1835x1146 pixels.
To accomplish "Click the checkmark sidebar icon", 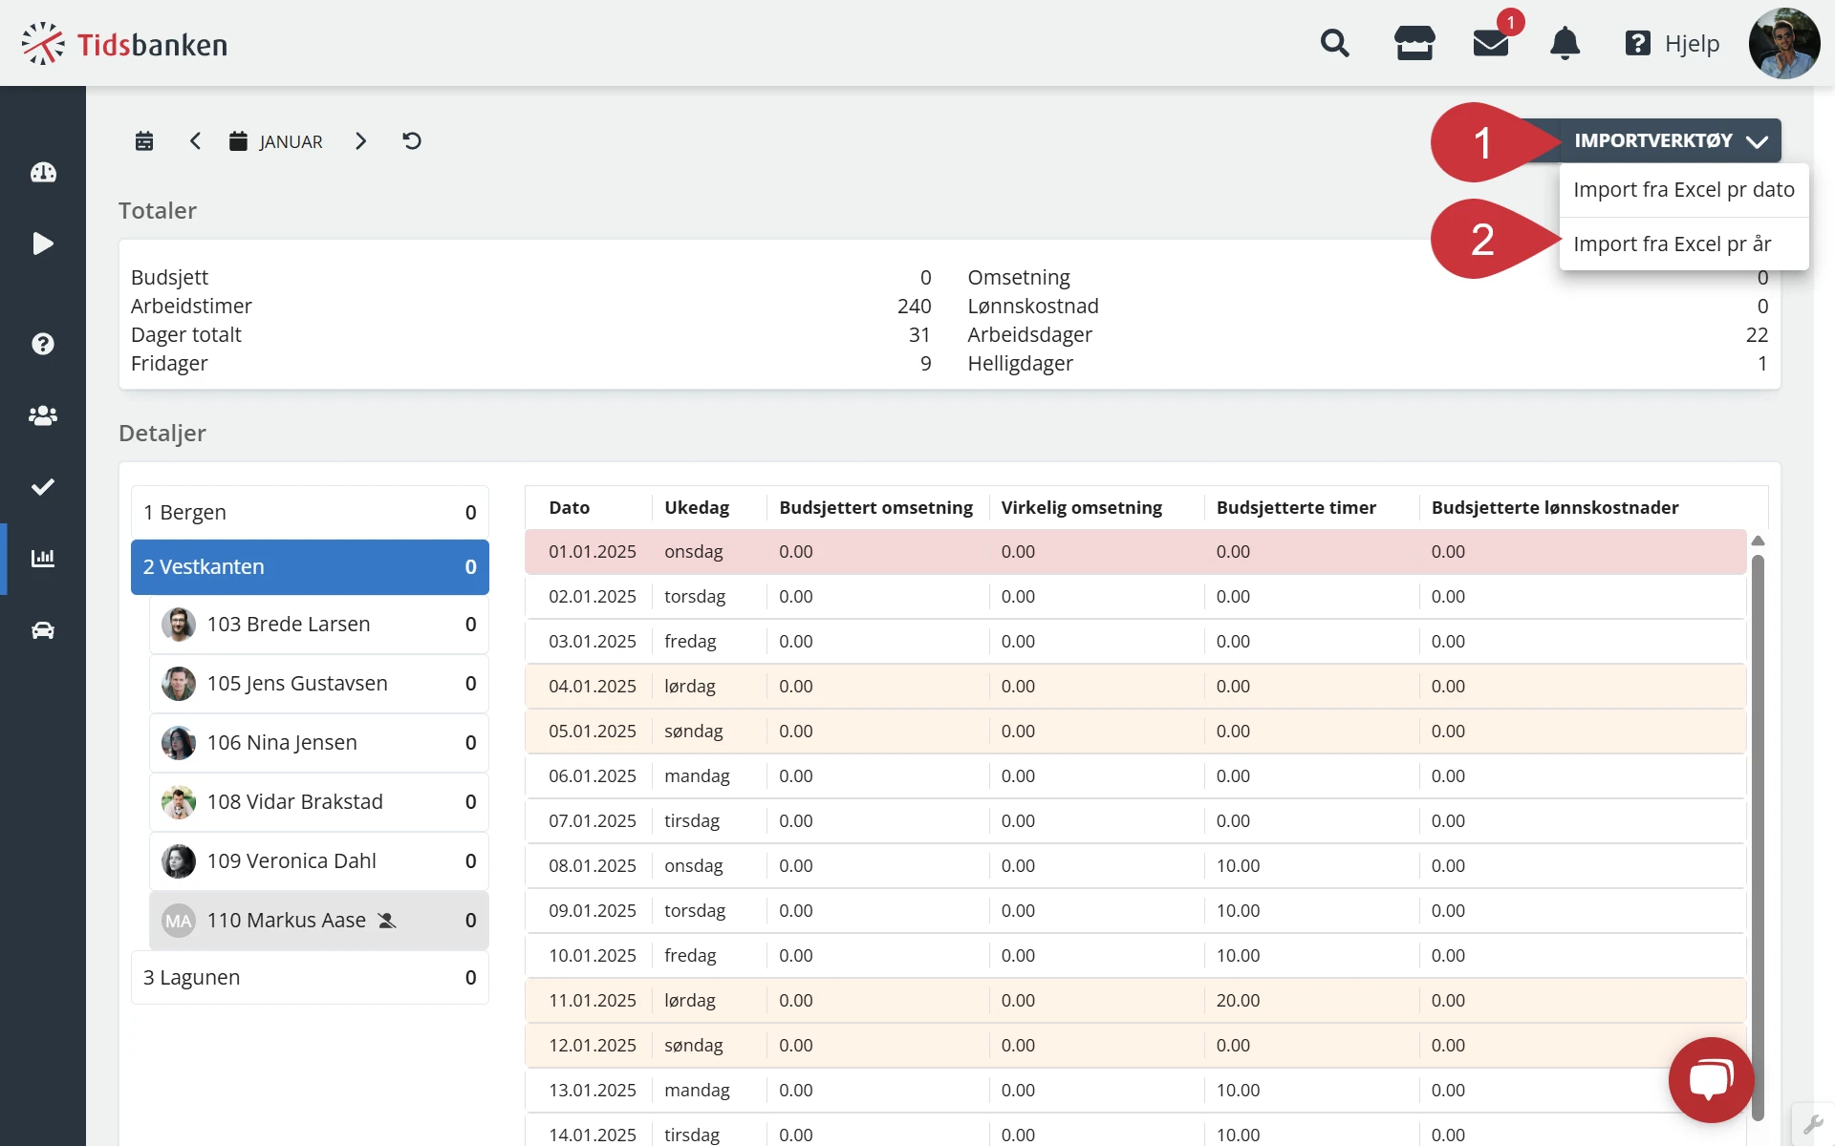I will (43, 487).
